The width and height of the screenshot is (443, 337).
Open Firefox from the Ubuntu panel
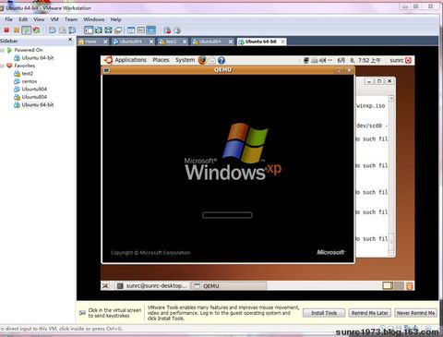point(202,60)
